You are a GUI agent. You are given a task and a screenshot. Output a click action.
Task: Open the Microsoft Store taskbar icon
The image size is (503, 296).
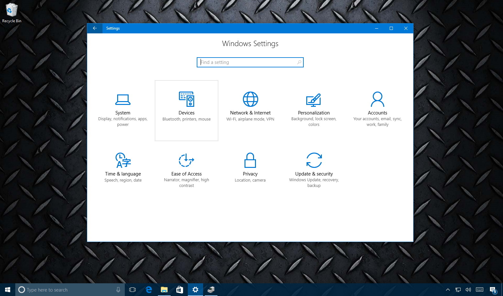(x=180, y=290)
